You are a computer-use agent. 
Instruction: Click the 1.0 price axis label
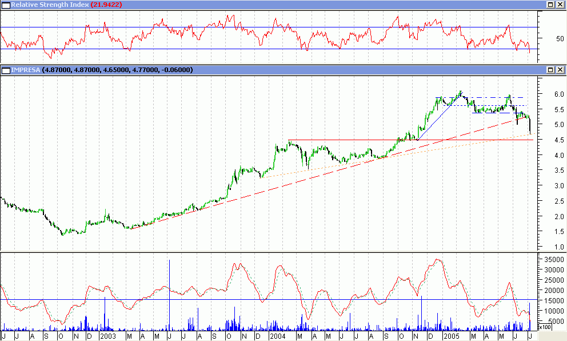coord(559,247)
